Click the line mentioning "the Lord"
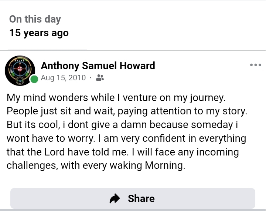The image size is (266, 211). (x=123, y=152)
